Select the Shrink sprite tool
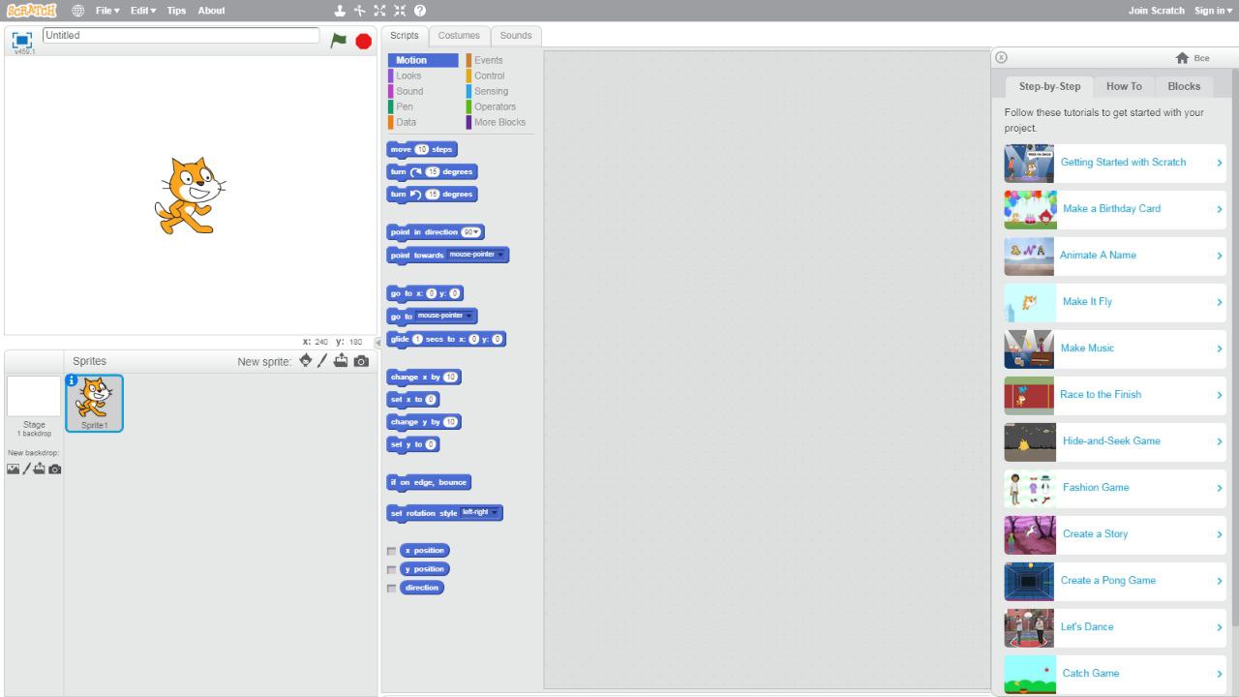Image resolution: width=1239 pixels, height=697 pixels. coord(400,11)
